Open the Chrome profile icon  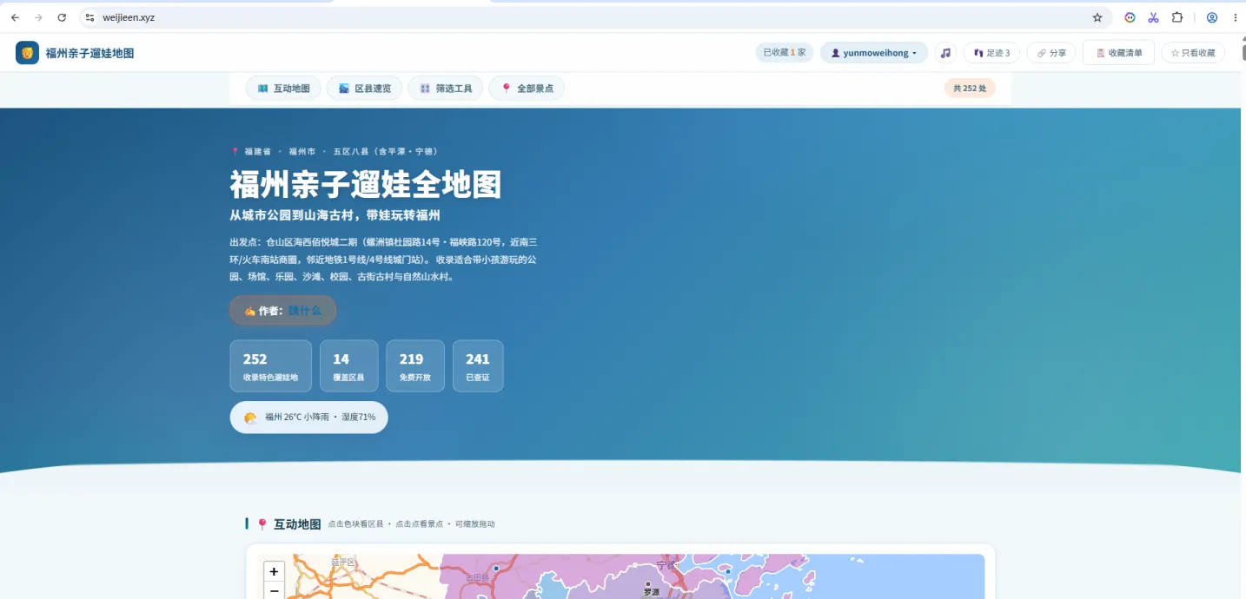pos(1212,17)
